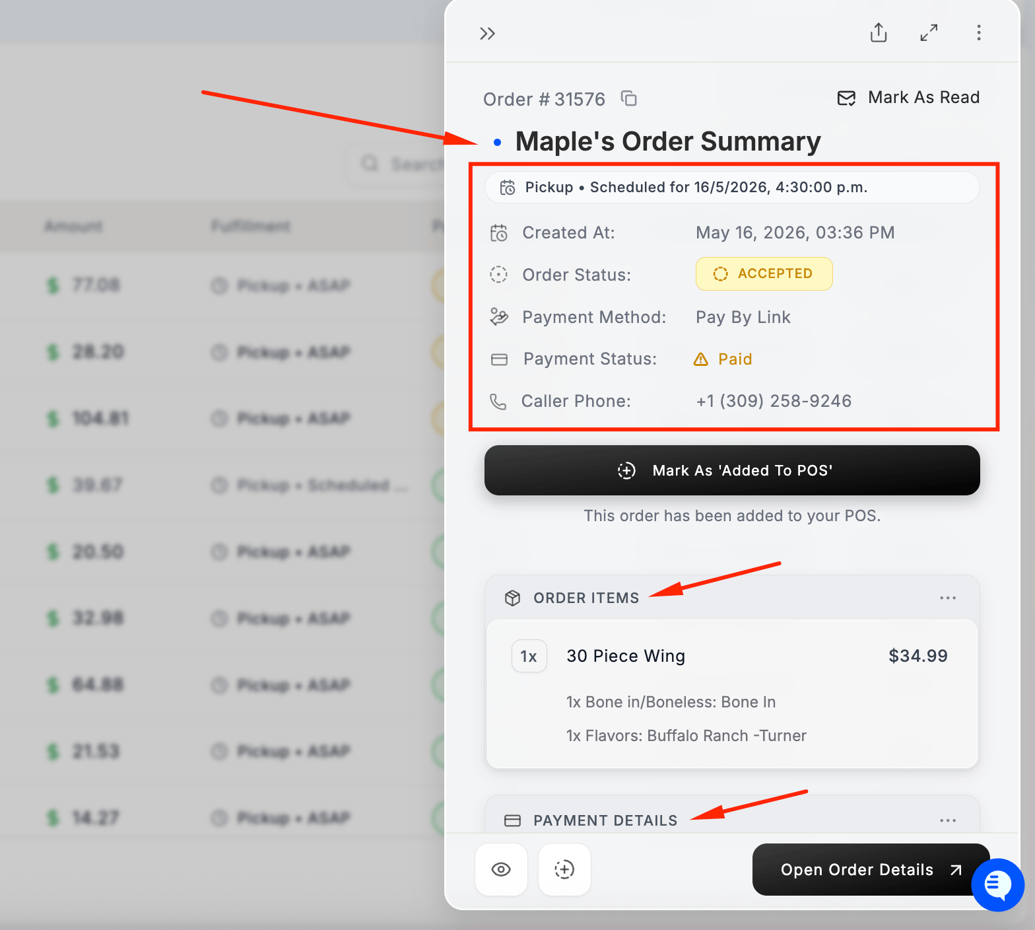The height and width of the screenshot is (930, 1035).
Task: Click the Paid payment status
Action: (x=735, y=359)
